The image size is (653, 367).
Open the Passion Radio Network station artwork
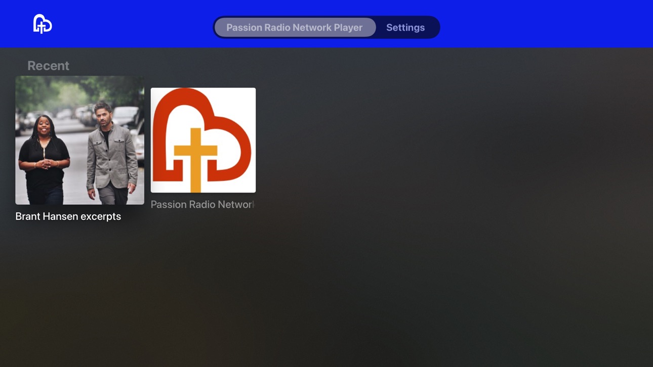[203, 140]
